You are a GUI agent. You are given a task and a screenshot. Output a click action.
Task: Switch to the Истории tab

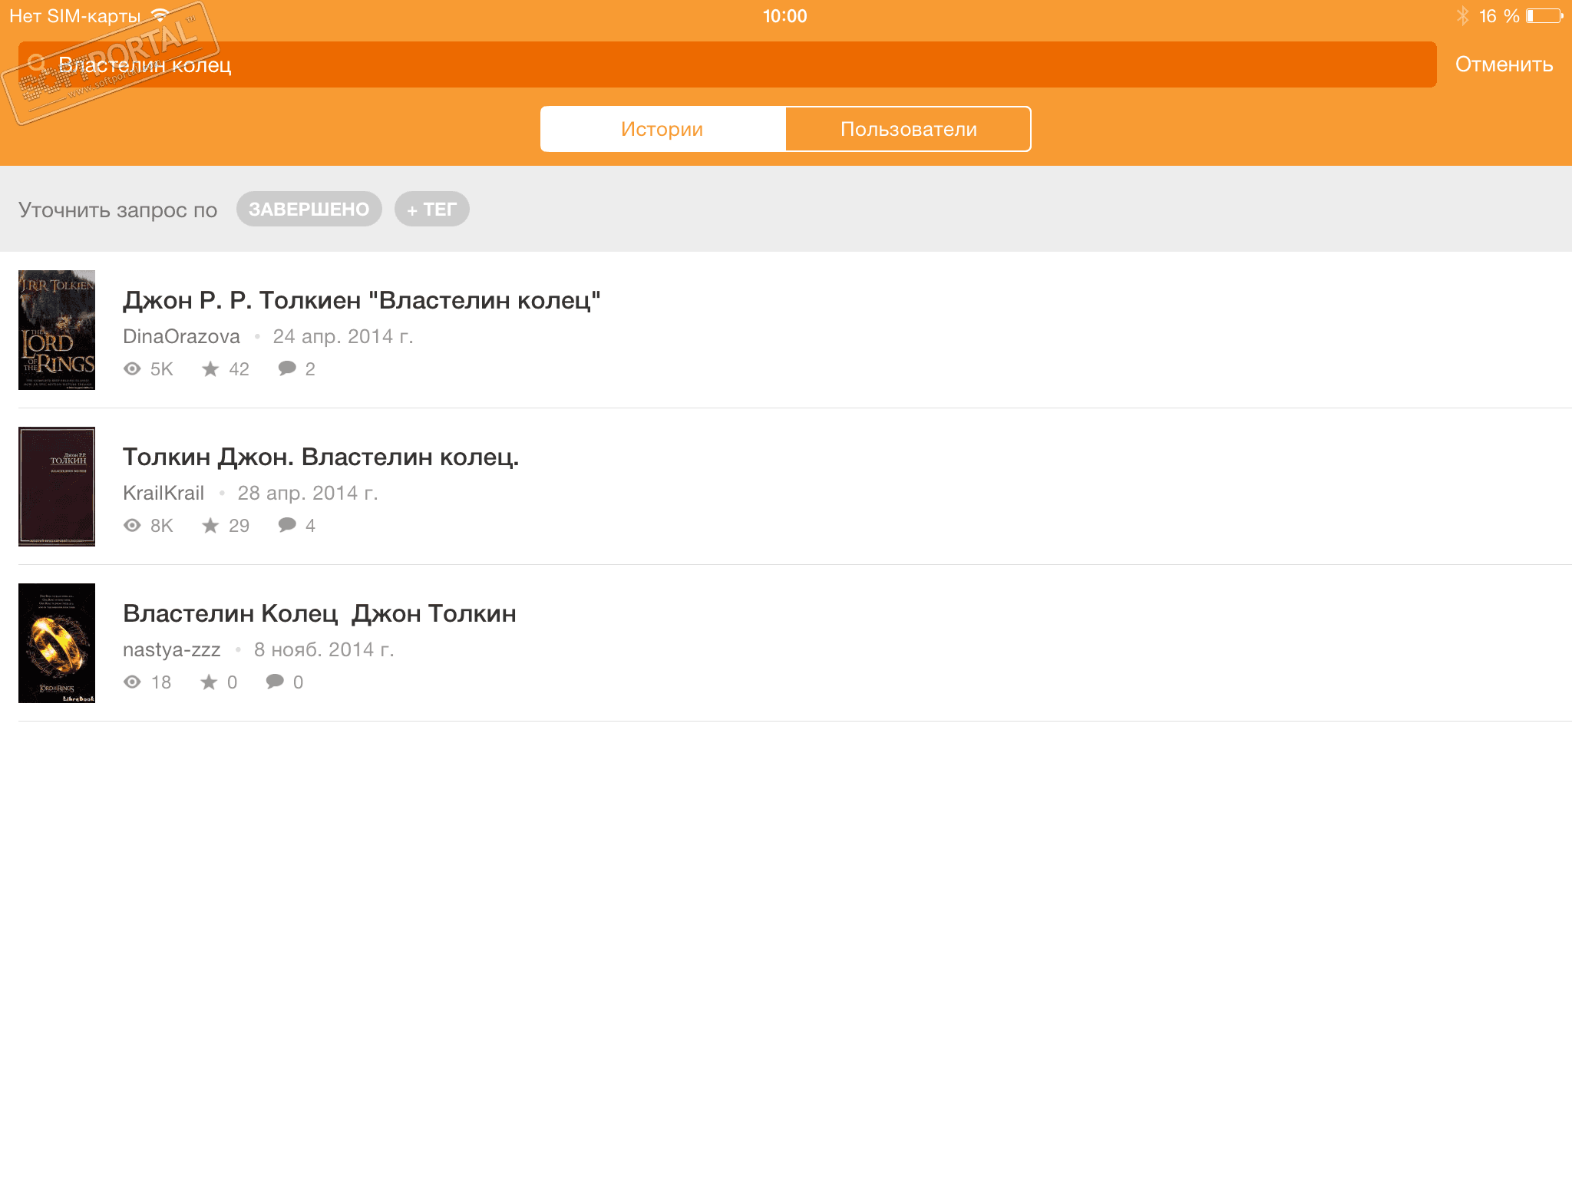662,129
